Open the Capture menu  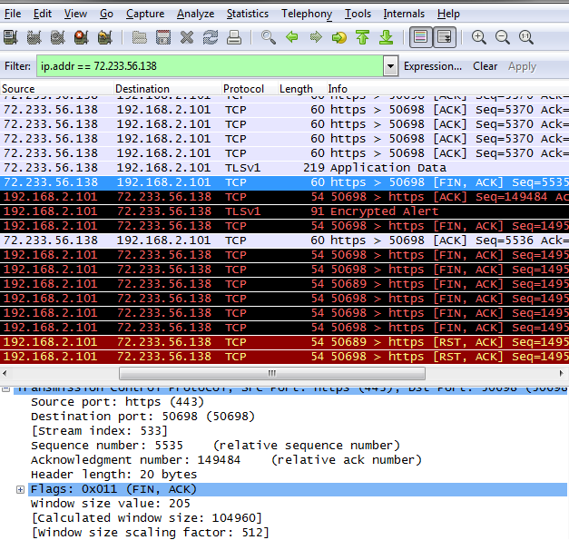[145, 14]
